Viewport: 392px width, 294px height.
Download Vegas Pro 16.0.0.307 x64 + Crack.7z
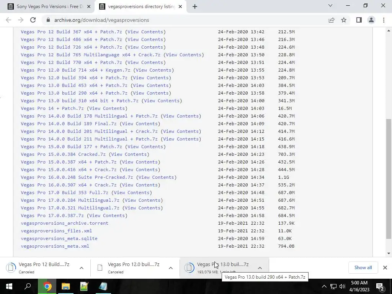(69, 185)
